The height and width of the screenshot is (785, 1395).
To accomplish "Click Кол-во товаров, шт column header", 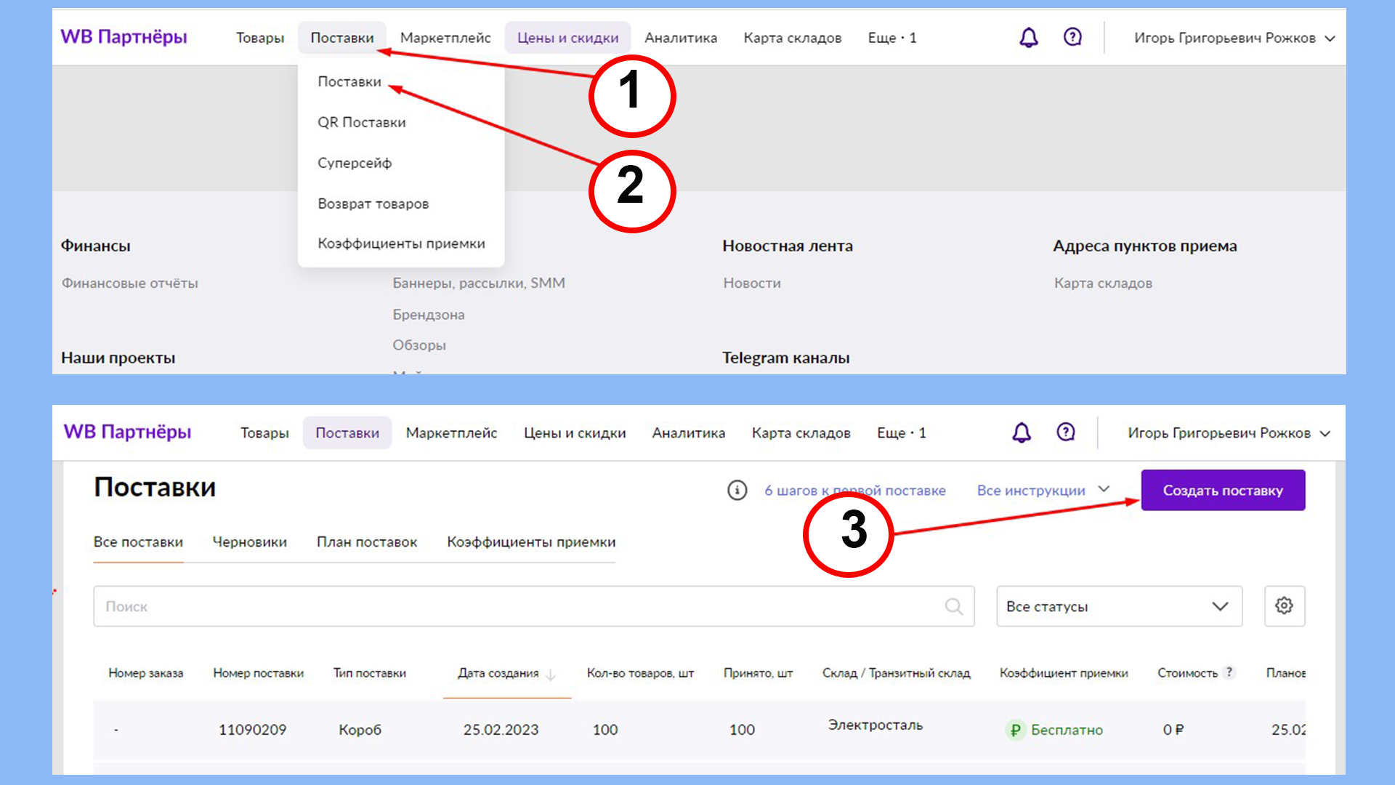I will [x=640, y=673].
